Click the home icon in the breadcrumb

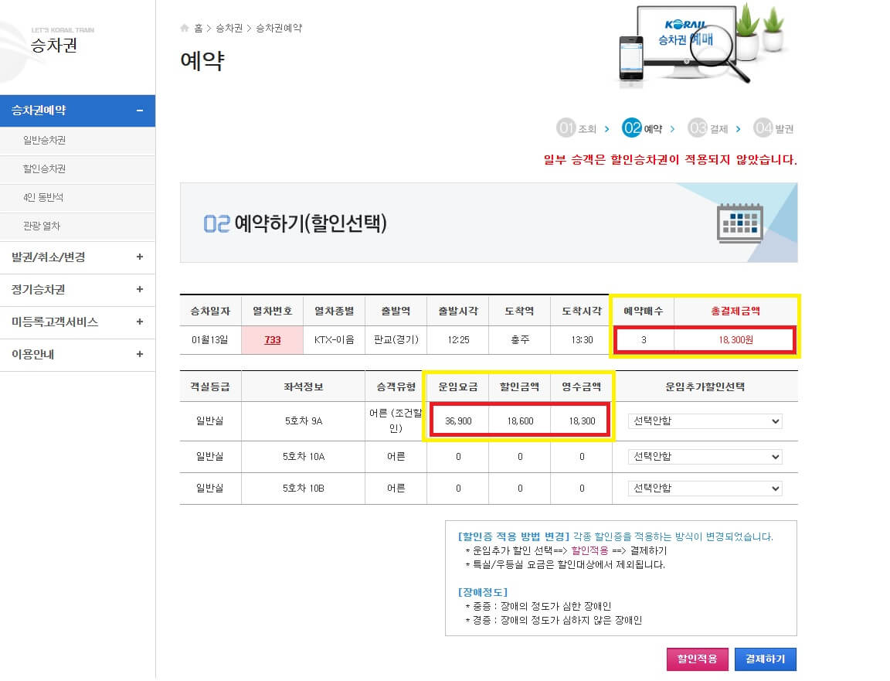[184, 27]
